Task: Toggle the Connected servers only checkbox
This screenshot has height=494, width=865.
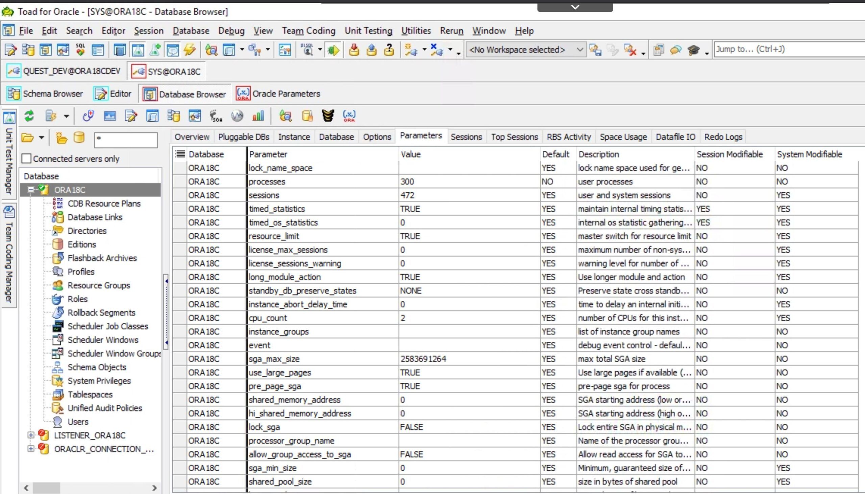Action: click(26, 158)
